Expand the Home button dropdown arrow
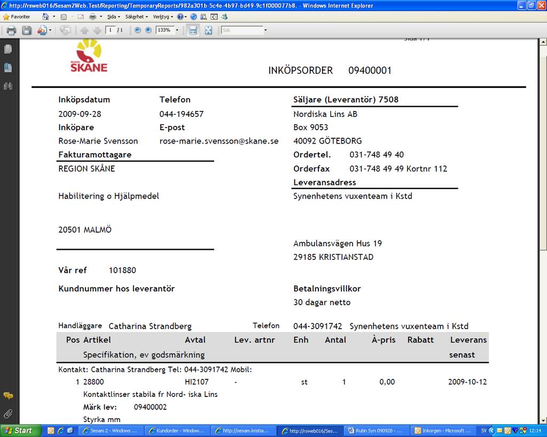The width and height of the screenshot is (547, 437). click(54, 17)
